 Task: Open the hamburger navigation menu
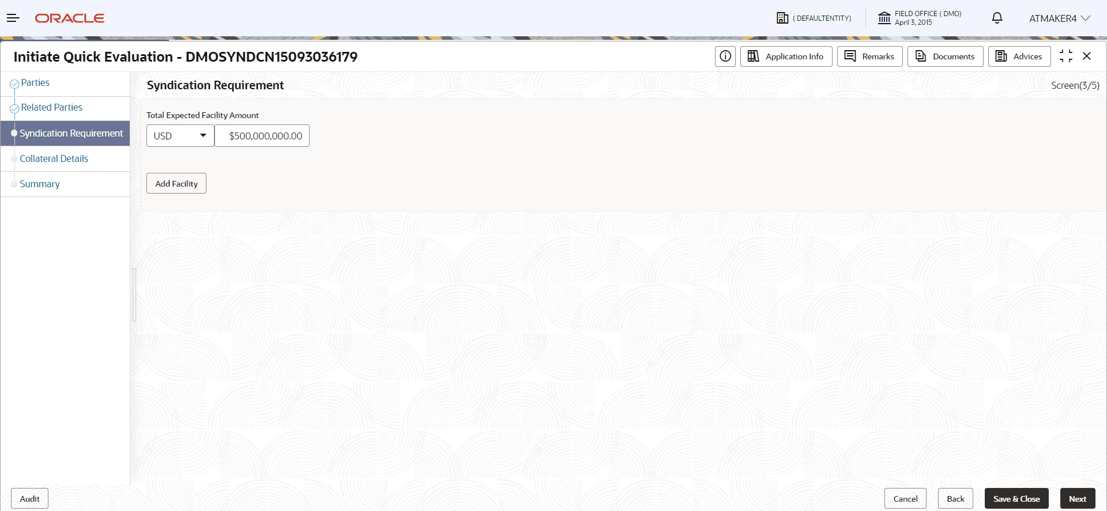(x=13, y=18)
